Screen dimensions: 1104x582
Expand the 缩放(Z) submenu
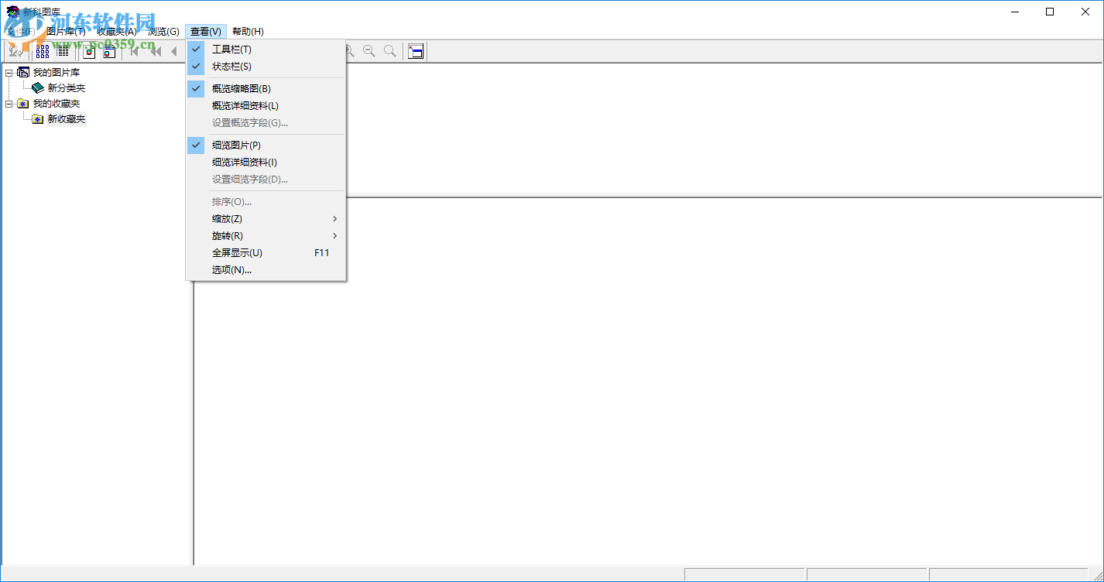point(266,219)
